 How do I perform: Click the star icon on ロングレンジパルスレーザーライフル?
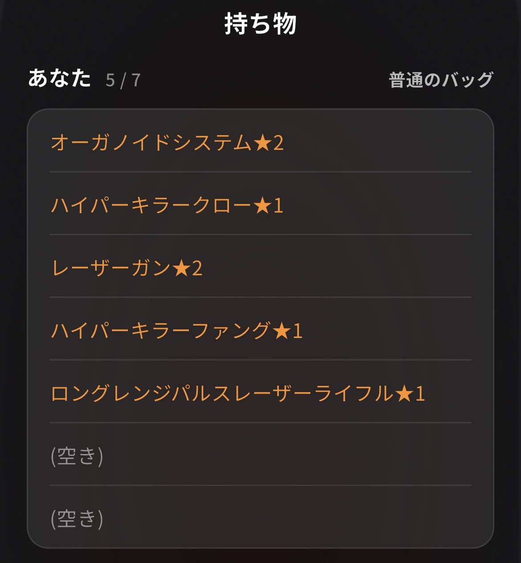pyautogui.click(x=404, y=394)
